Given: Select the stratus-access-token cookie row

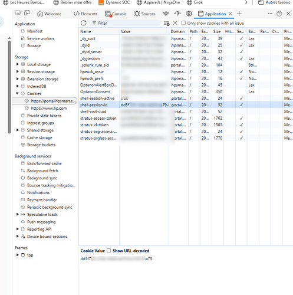Looking at the screenshot, I should coord(186,118).
